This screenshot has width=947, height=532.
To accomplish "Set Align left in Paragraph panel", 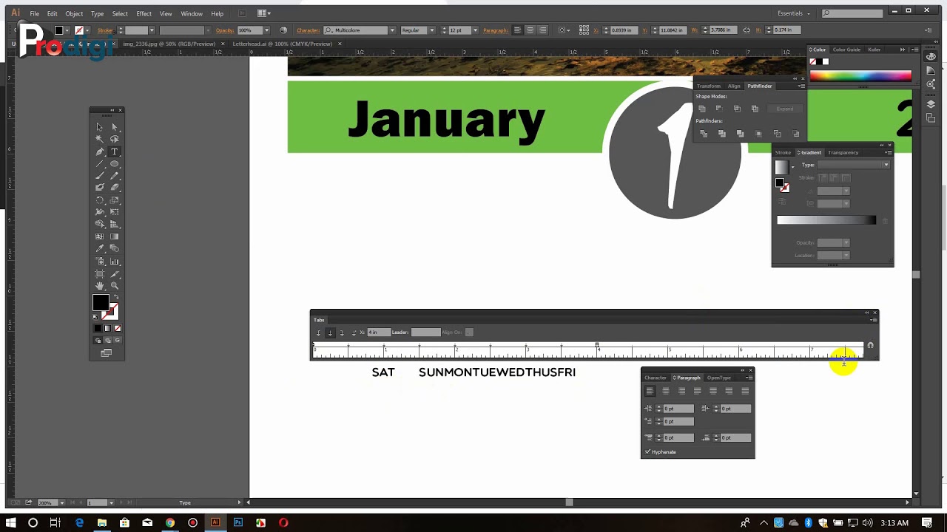I will tap(650, 391).
